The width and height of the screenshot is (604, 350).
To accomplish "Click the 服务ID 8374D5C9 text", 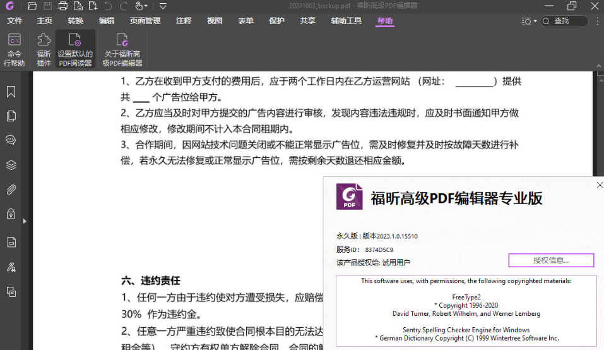I will tap(364, 250).
